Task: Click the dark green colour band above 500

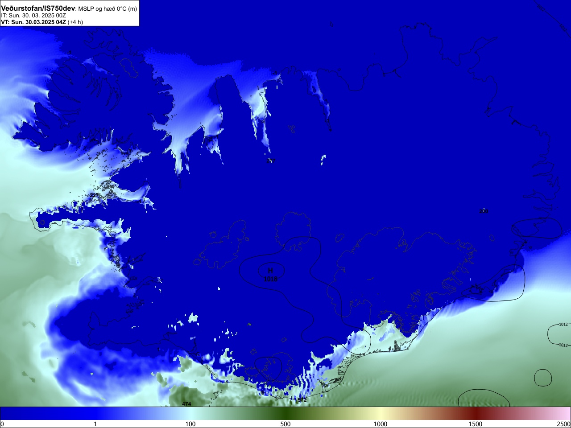Action: [x=285, y=413]
